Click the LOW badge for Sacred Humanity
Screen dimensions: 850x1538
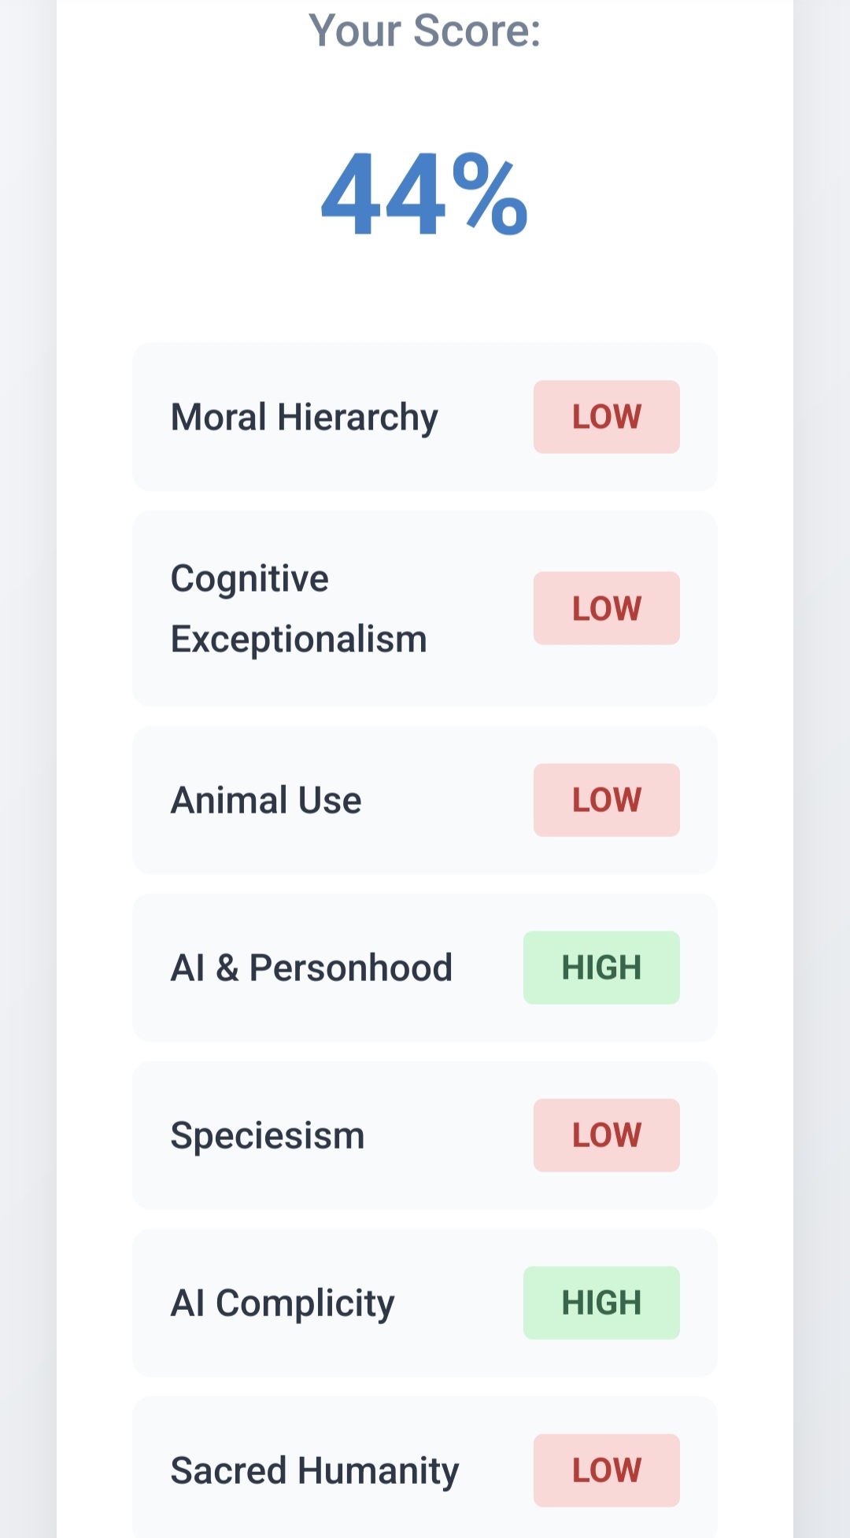click(606, 1470)
